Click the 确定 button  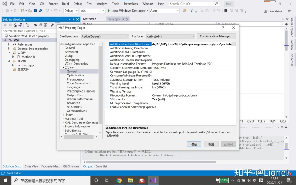coord(194,144)
